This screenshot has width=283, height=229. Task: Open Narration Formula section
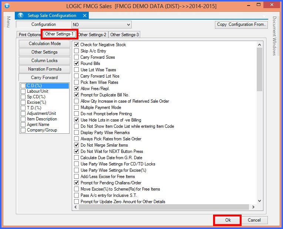pyautogui.click(x=45, y=69)
